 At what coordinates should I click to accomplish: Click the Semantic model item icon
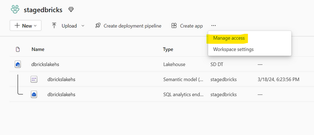click(34, 79)
